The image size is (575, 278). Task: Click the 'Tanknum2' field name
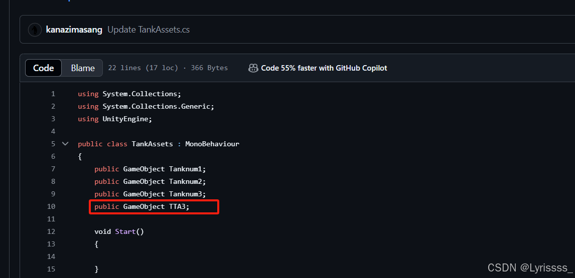186,181
